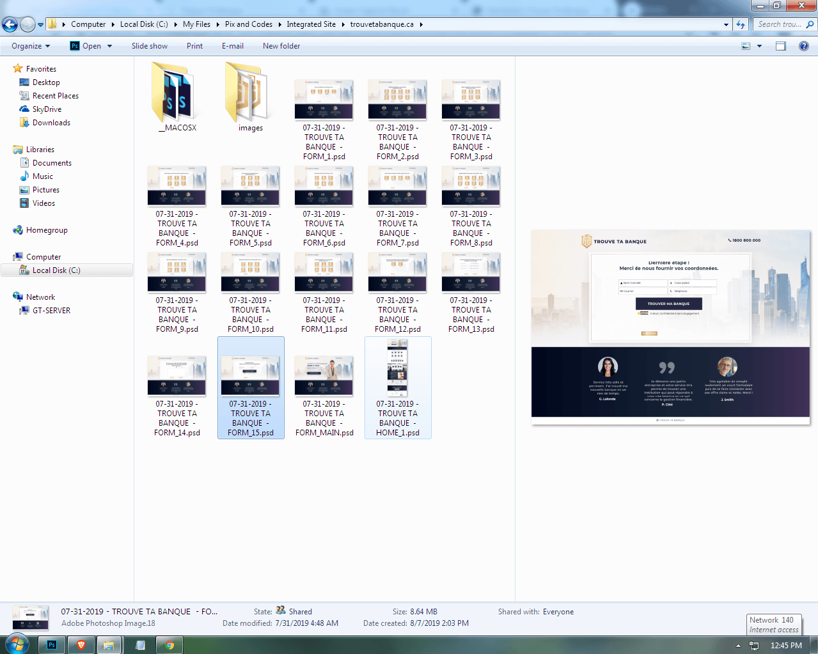This screenshot has height=654, width=818.
Task: Start a Slide show
Action: point(150,46)
